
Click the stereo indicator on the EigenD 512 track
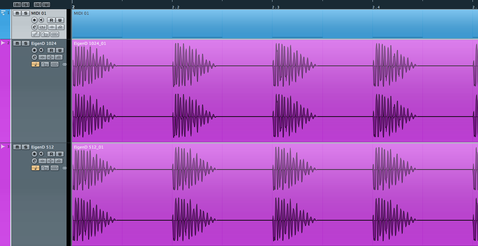point(65,168)
